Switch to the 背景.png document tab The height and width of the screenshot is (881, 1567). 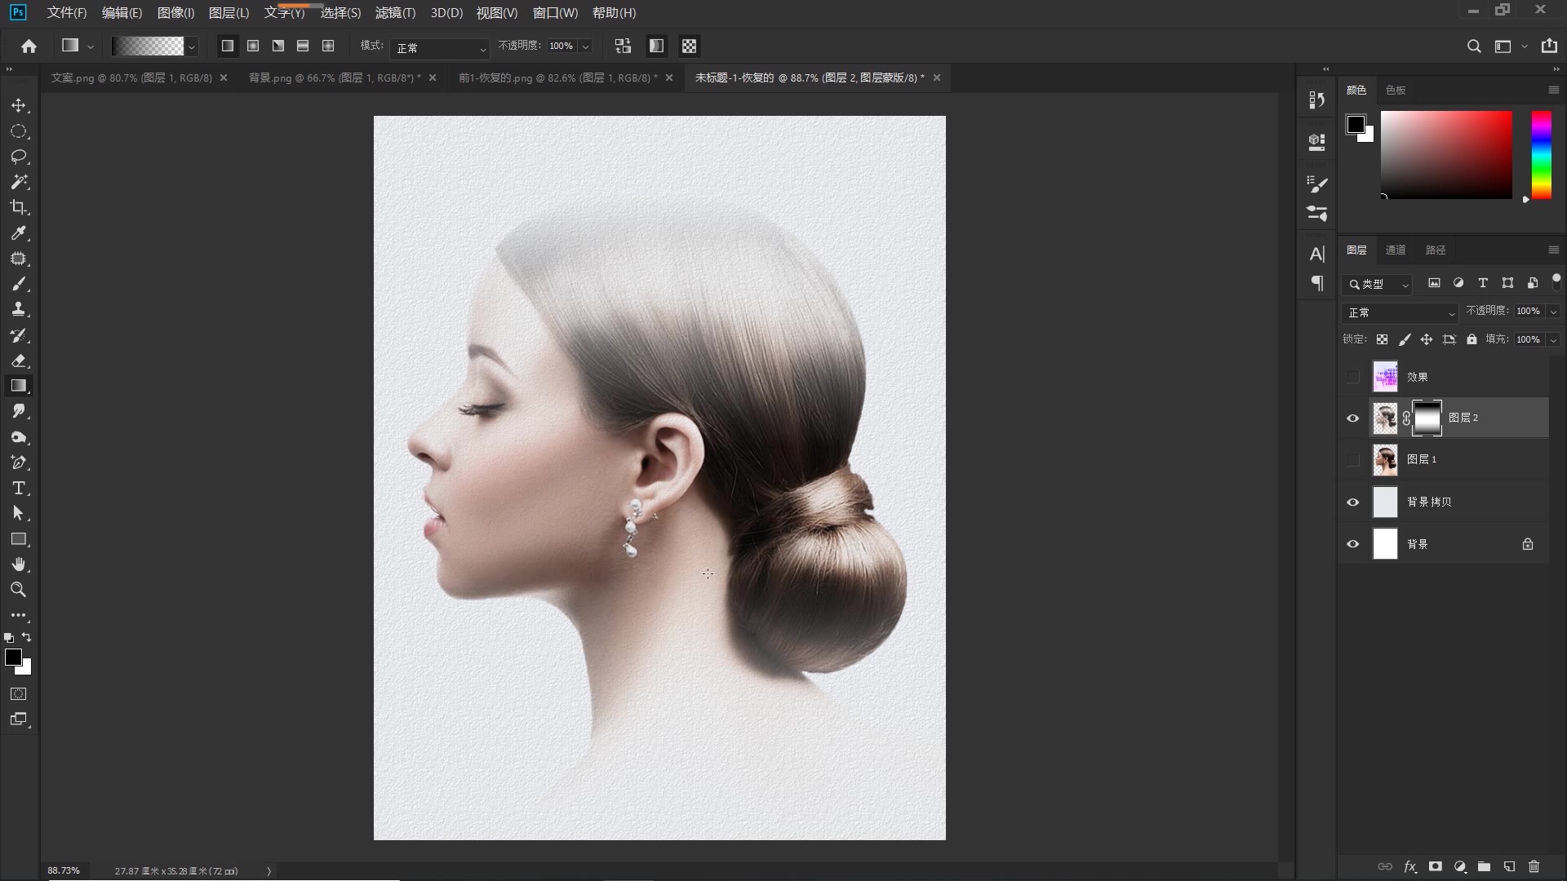point(335,78)
